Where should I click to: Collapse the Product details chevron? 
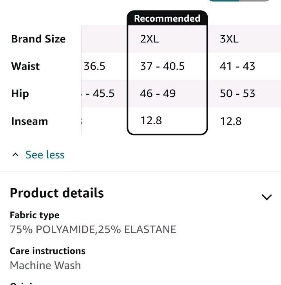pyautogui.click(x=266, y=197)
